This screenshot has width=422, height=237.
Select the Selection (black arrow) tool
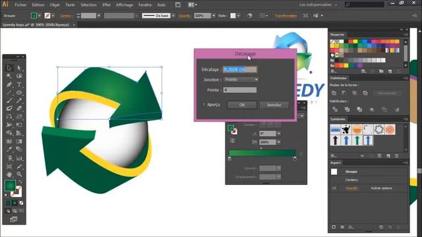click(9, 68)
